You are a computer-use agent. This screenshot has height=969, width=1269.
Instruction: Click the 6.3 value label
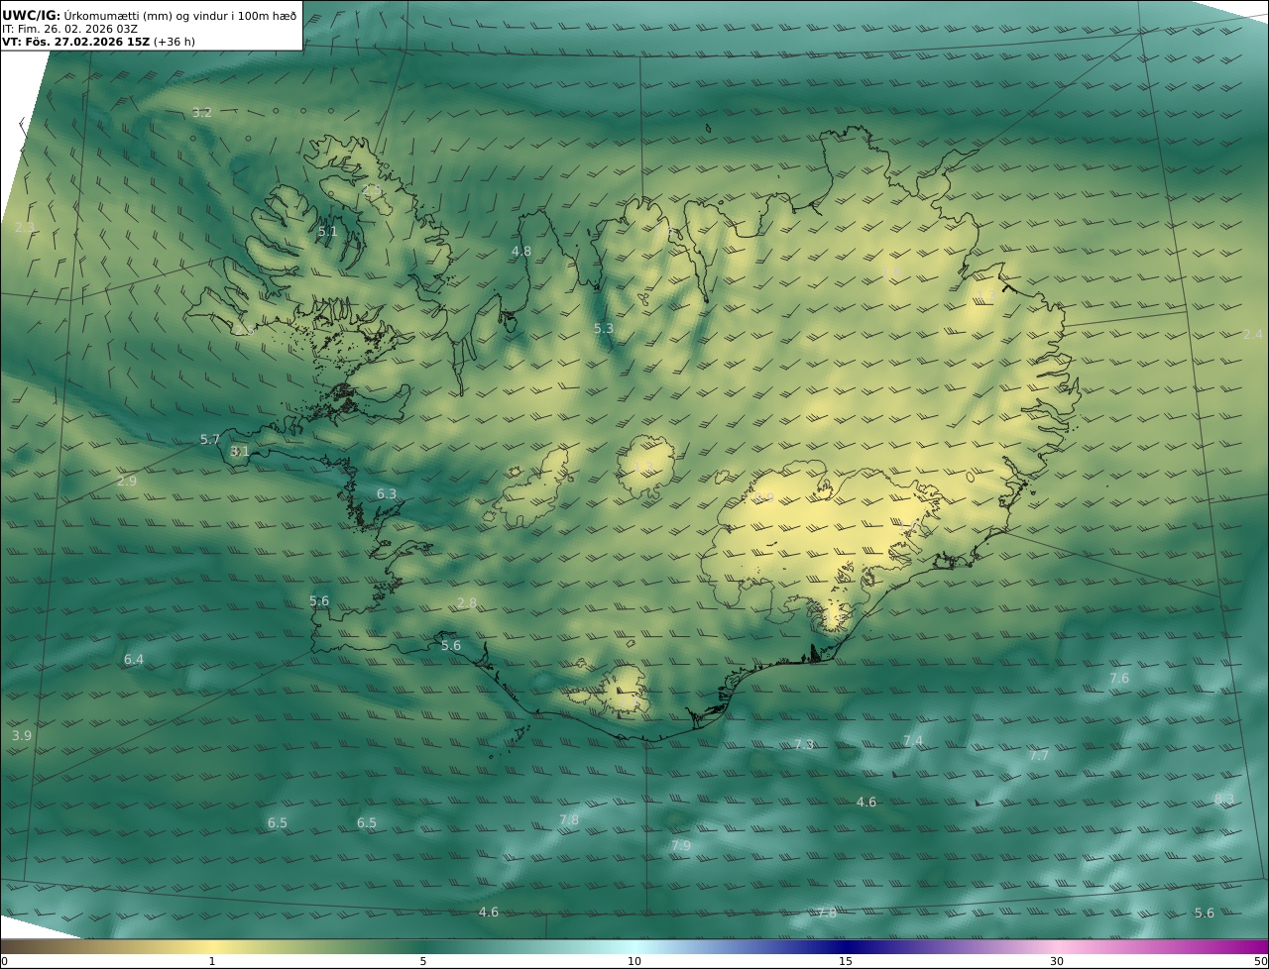[x=387, y=494]
